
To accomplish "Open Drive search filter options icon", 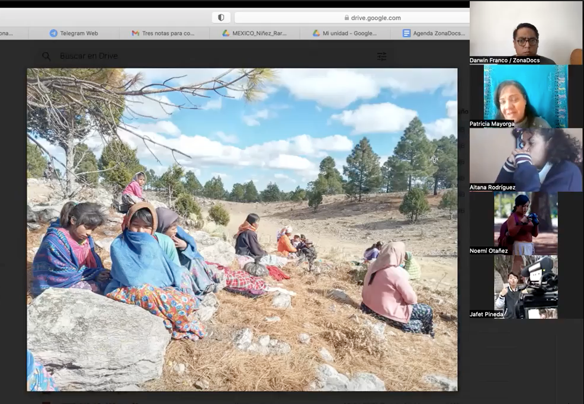I will (382, 56).
